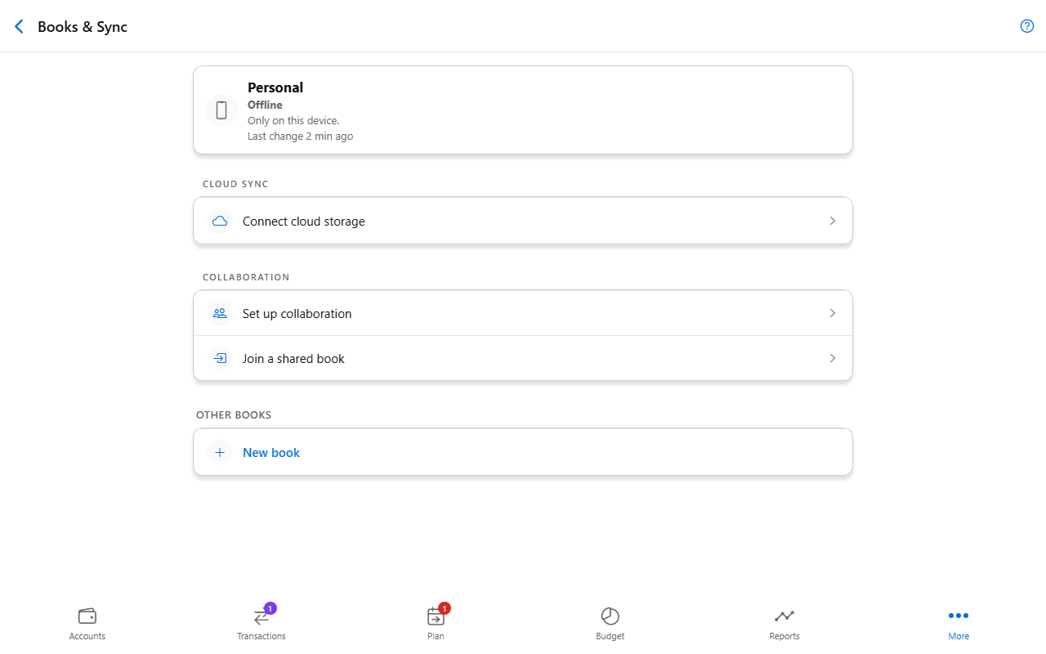Click the CLOUD SYNC section header

click(x=235, y=184)
